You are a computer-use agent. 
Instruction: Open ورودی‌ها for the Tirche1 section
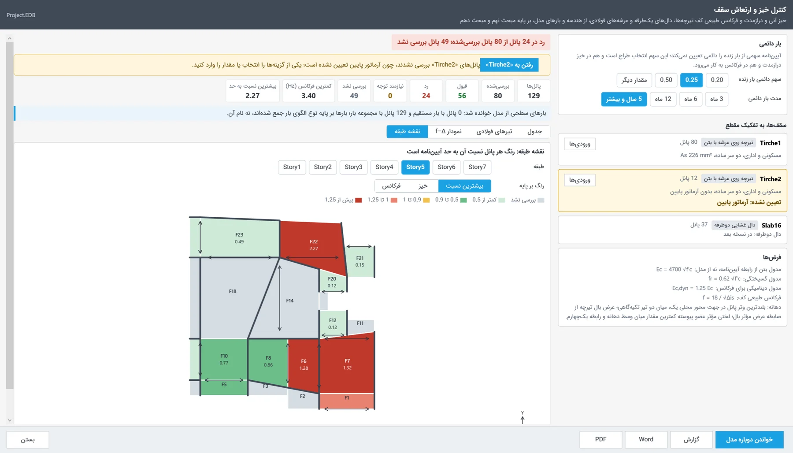coord(579,144)
